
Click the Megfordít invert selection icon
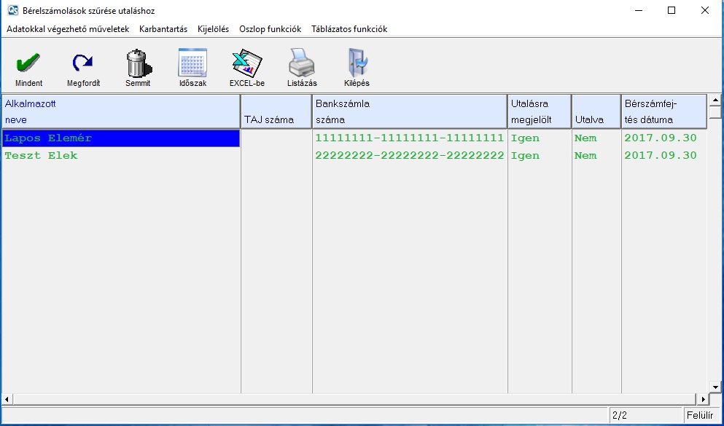[83, 64]
